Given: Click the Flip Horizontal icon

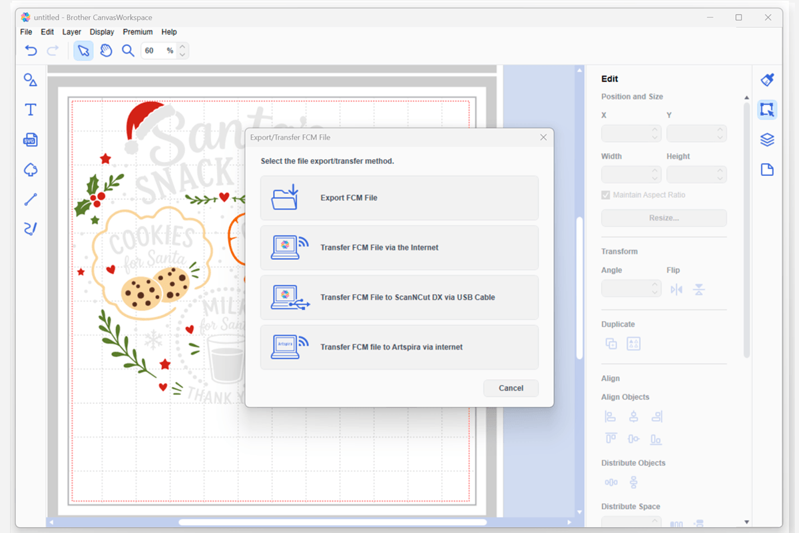Looking at the screenshot, I should pyautogui.click(x=676, y=290).
